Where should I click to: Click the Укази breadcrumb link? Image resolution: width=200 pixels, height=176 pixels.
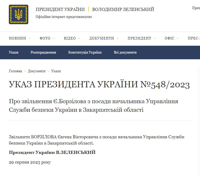(56, 71)
